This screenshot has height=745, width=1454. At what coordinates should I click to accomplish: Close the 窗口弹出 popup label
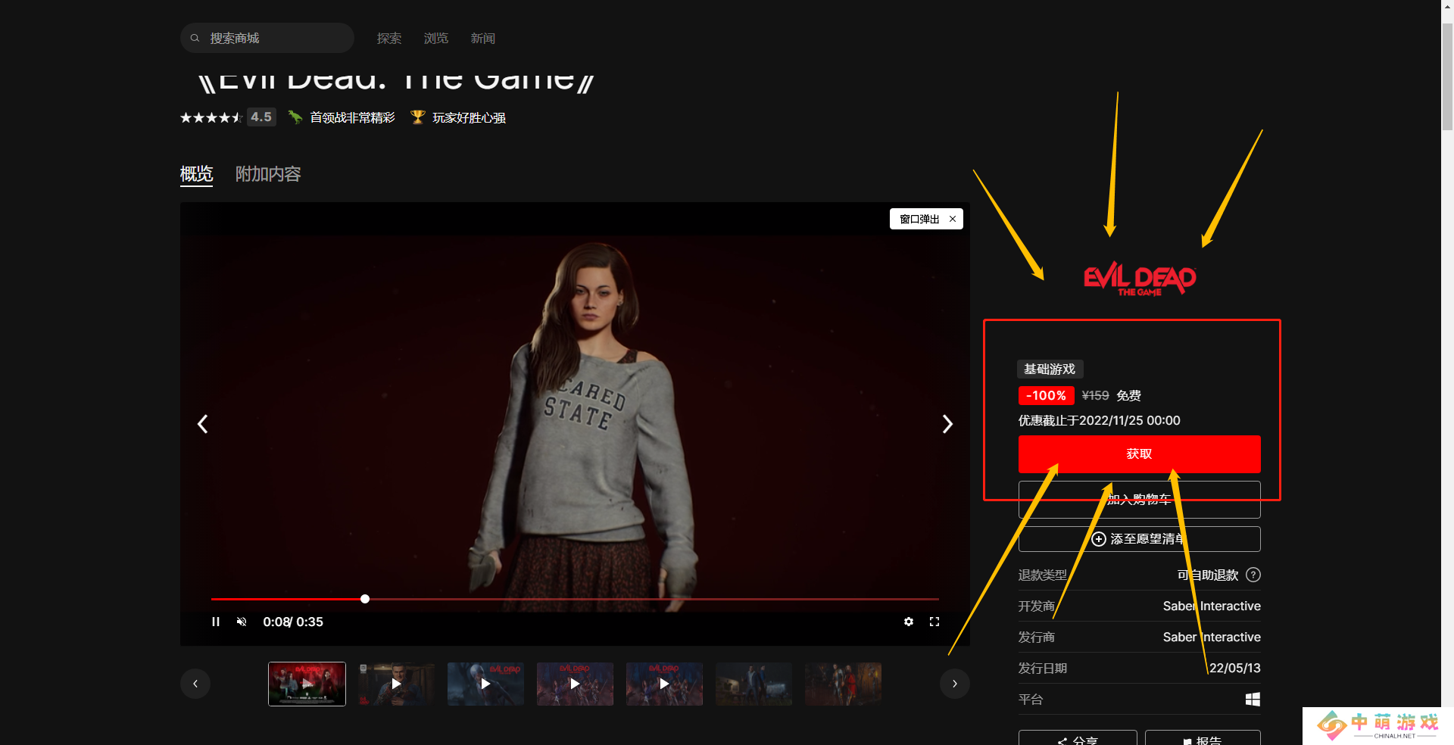[x=953, y=219]
